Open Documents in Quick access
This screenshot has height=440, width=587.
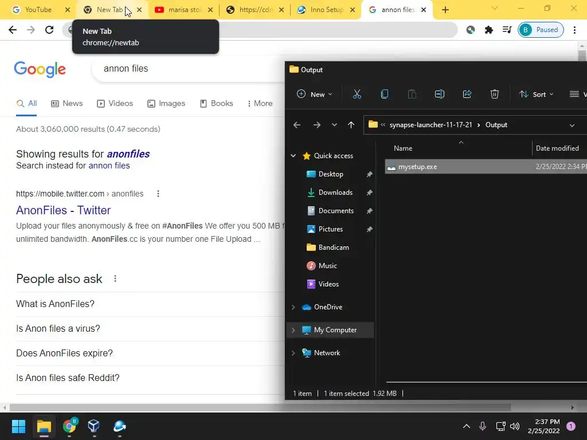[336, 211]
